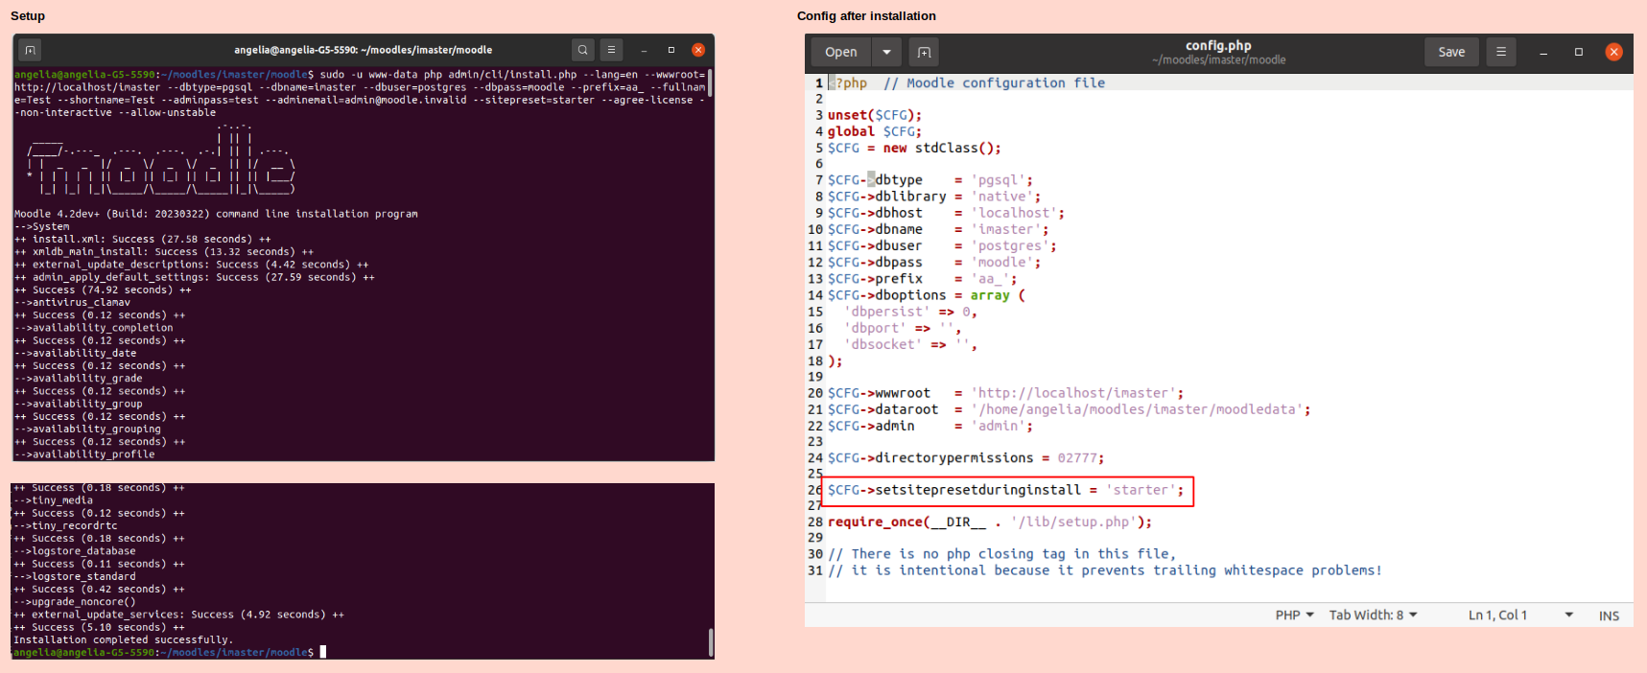Click the -->upgrade_noncore() line
Viewport: 1647px width, 673px height.
click(x=75, y=602)
